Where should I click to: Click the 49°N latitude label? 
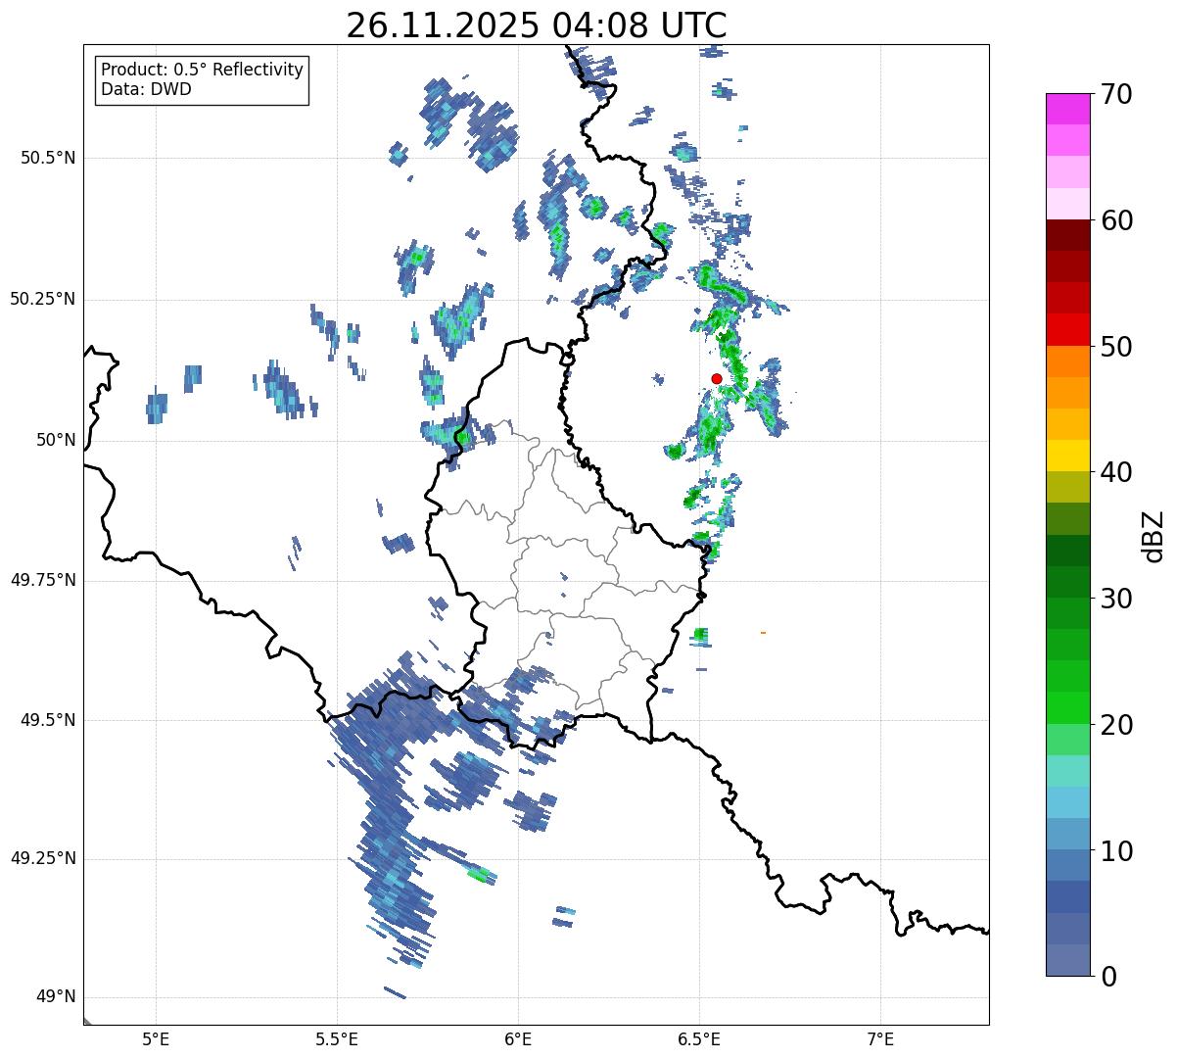pyautogui.click(x=56, y=997)
